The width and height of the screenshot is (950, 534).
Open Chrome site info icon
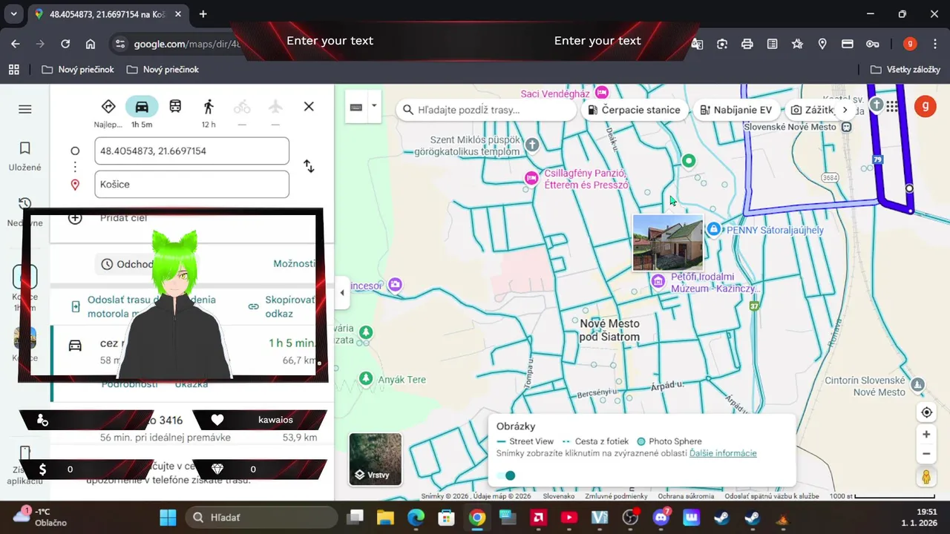click(x=122, y=44)
